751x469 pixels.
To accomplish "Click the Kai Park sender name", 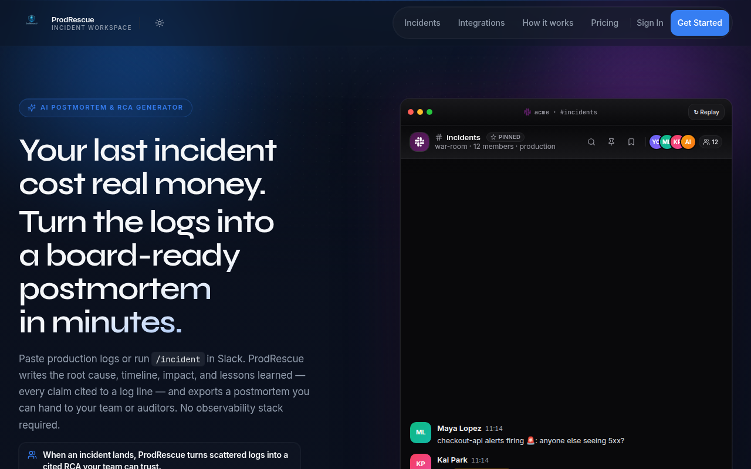I will tap(452, 460).
